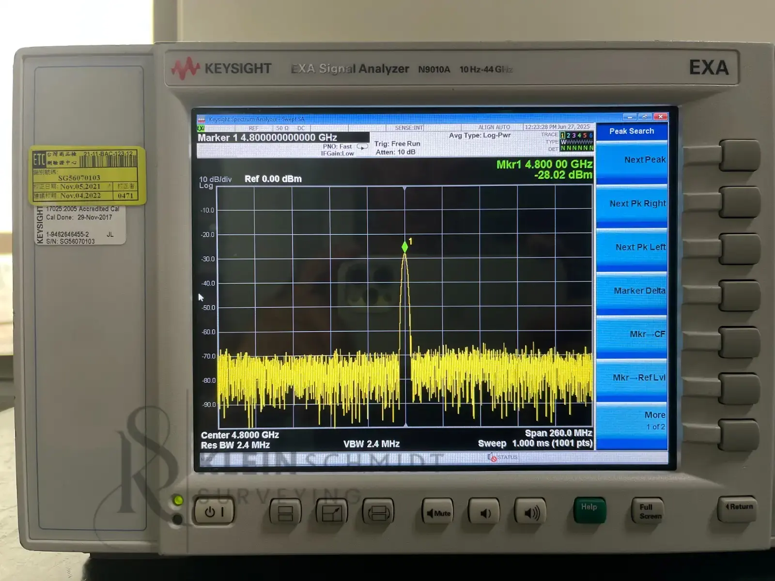
Task: Click the Marker 1 frequency entry field
Action: (283, 138)
